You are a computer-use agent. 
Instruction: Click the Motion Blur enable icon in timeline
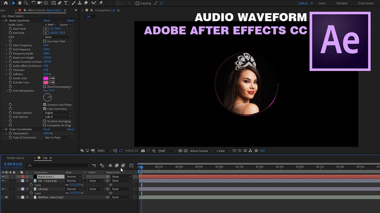point(123,165)
